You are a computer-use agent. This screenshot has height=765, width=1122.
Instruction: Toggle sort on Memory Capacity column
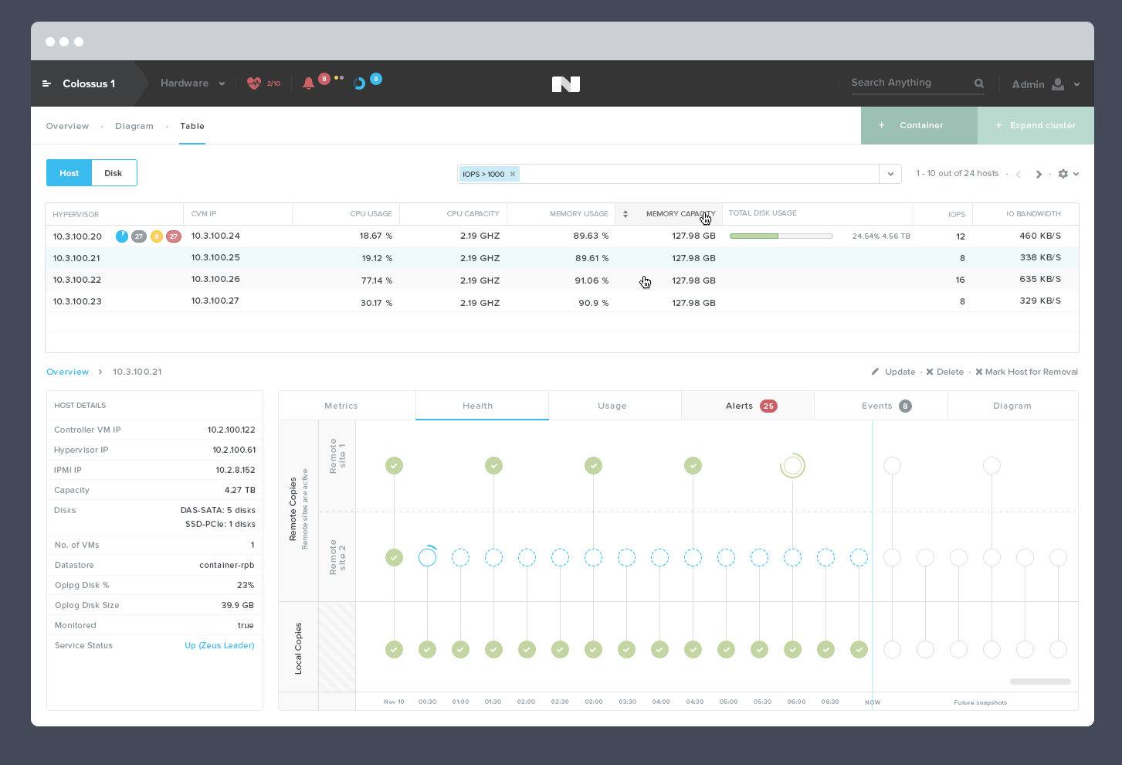(x=625, y=214)
